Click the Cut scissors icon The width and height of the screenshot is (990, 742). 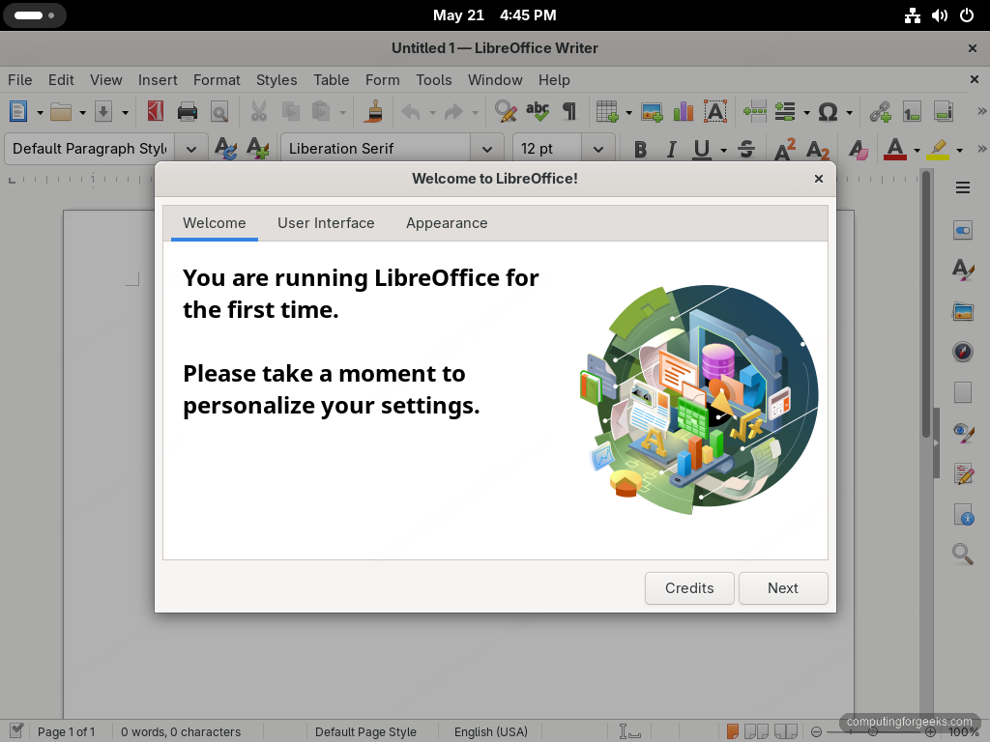pyautogui.click(x=258, y=112)
